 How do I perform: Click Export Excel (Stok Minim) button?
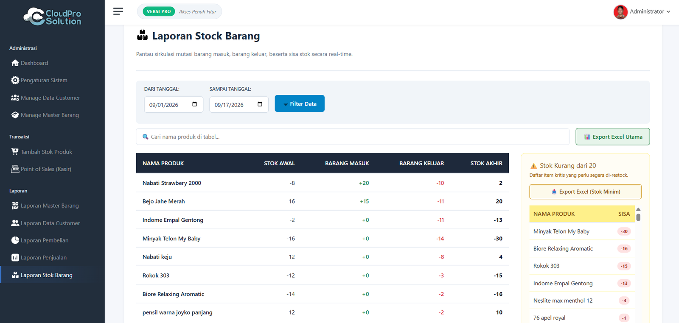pos(586,192)
